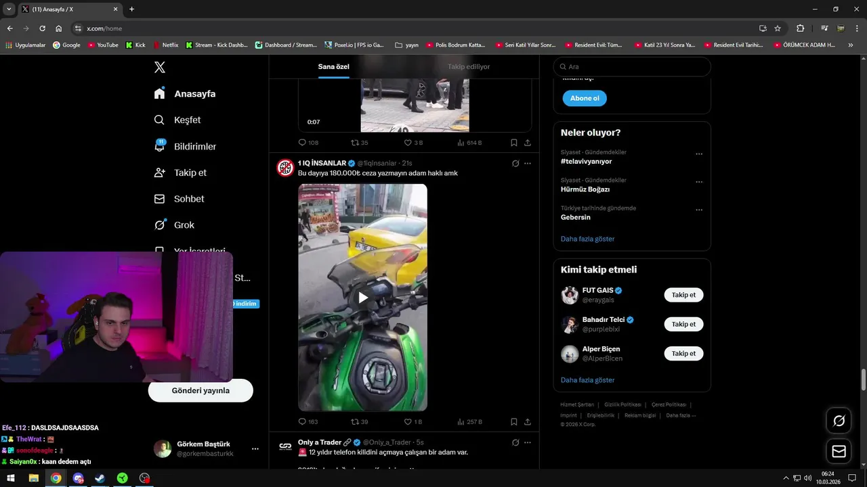Open Takip et in sidebar

coord(180,172)
